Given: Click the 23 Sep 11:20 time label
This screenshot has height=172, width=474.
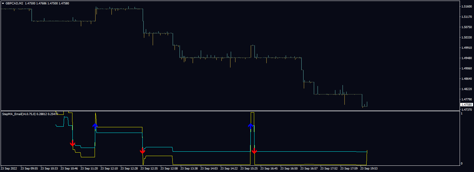Looking at the screenshot, I should click(89, 168).
